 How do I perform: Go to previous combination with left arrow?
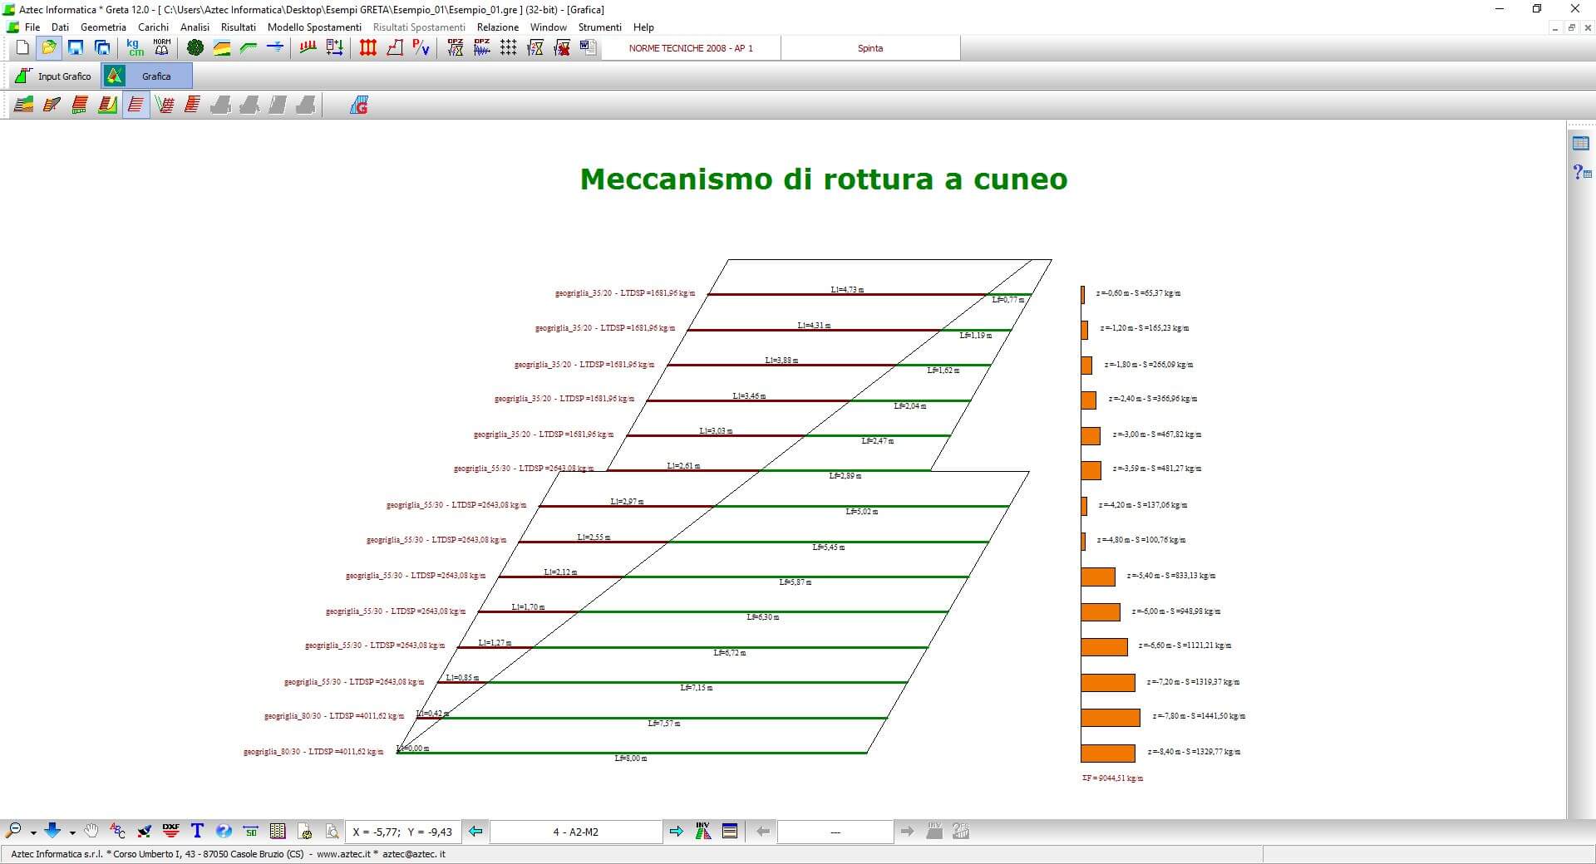pos(475,832)
